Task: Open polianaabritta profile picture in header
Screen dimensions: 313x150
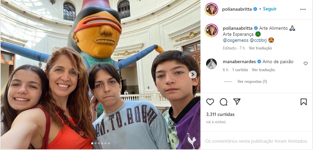Action: click(x=211, y=9)
